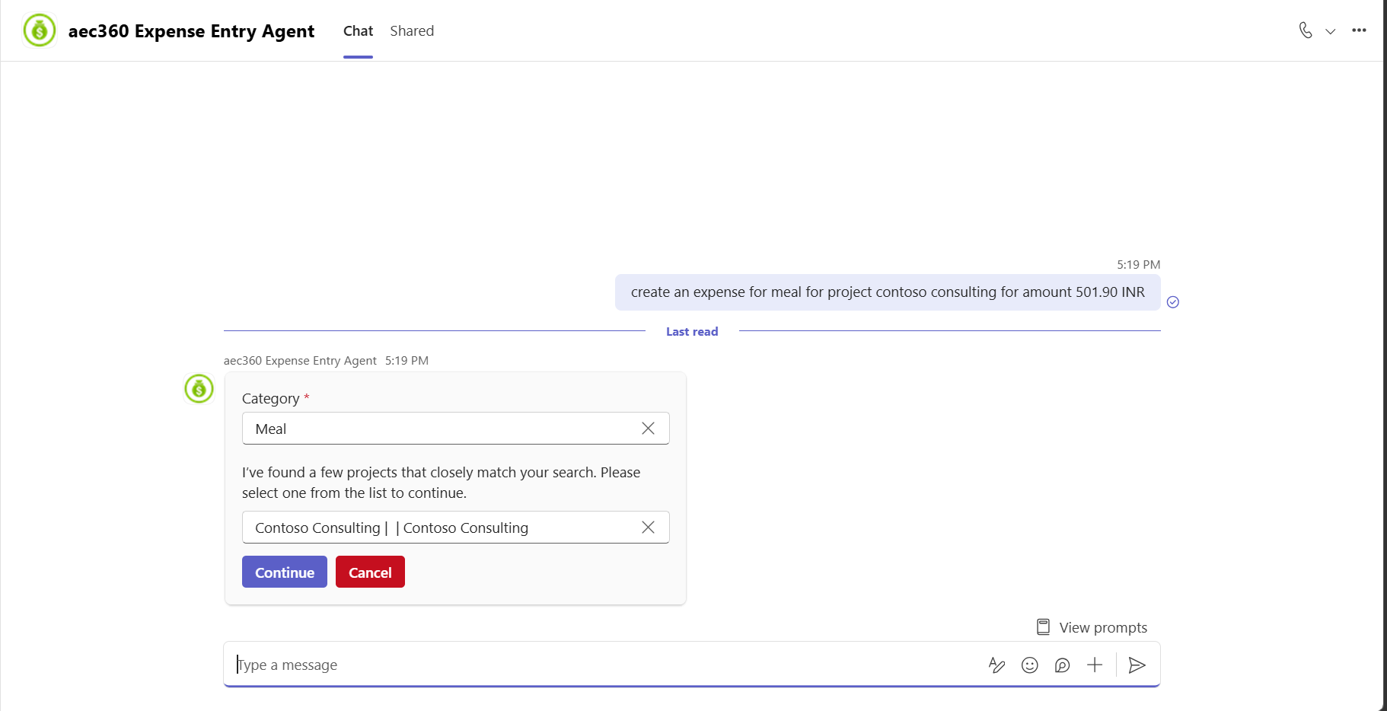Open the Category dropdown field
Screen dimensions: 1387x711
coord(455,429)
